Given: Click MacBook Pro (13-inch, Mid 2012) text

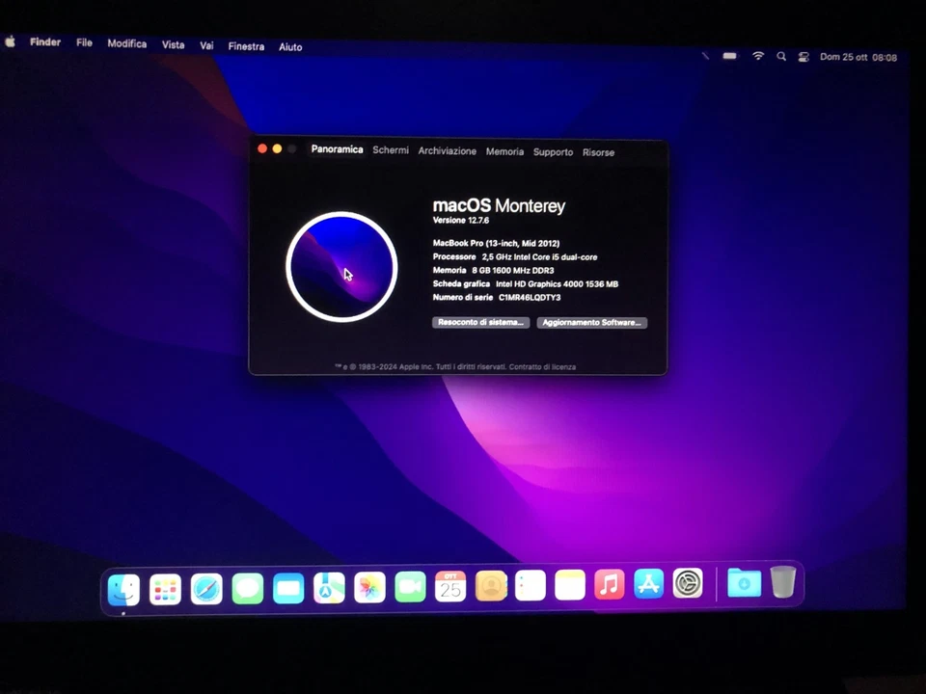Looking at the screenshot, I should (x=496, y=243).
